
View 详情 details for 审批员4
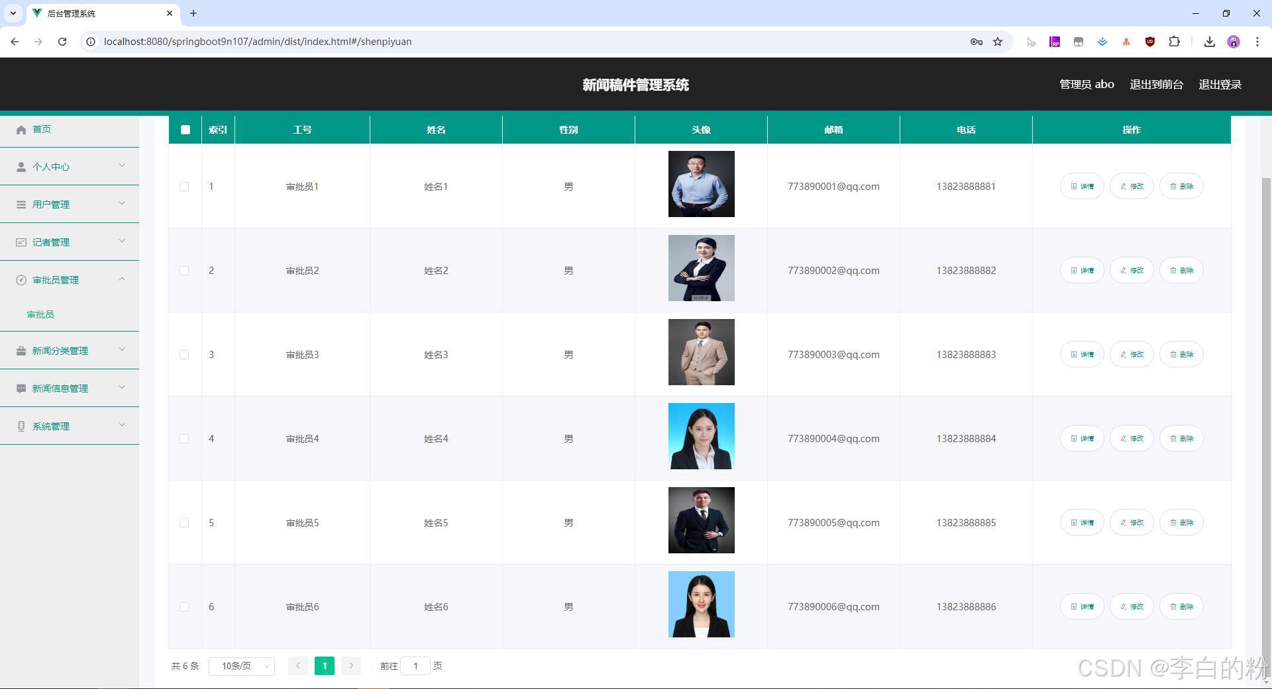pyautogui.click(x=1082, y=438)
